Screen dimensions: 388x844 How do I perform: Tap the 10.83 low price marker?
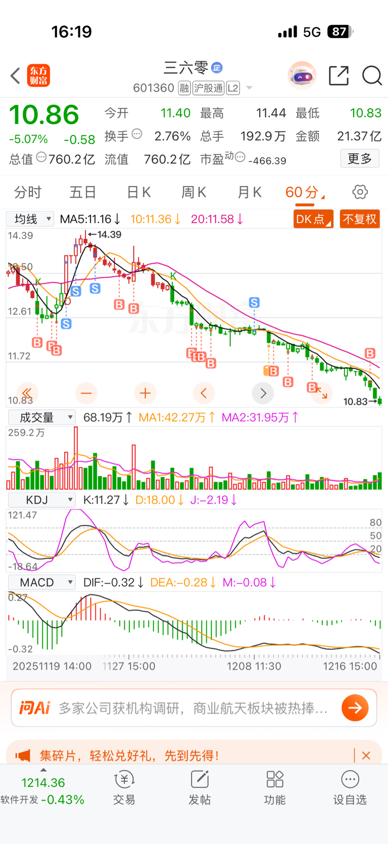click(x=360, y=401)
